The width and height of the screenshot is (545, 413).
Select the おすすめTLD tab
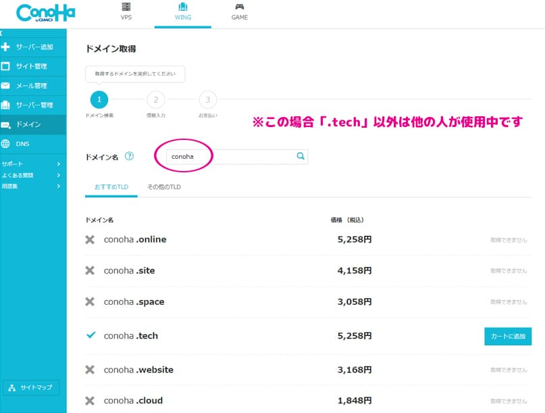(x=111, y=187)
